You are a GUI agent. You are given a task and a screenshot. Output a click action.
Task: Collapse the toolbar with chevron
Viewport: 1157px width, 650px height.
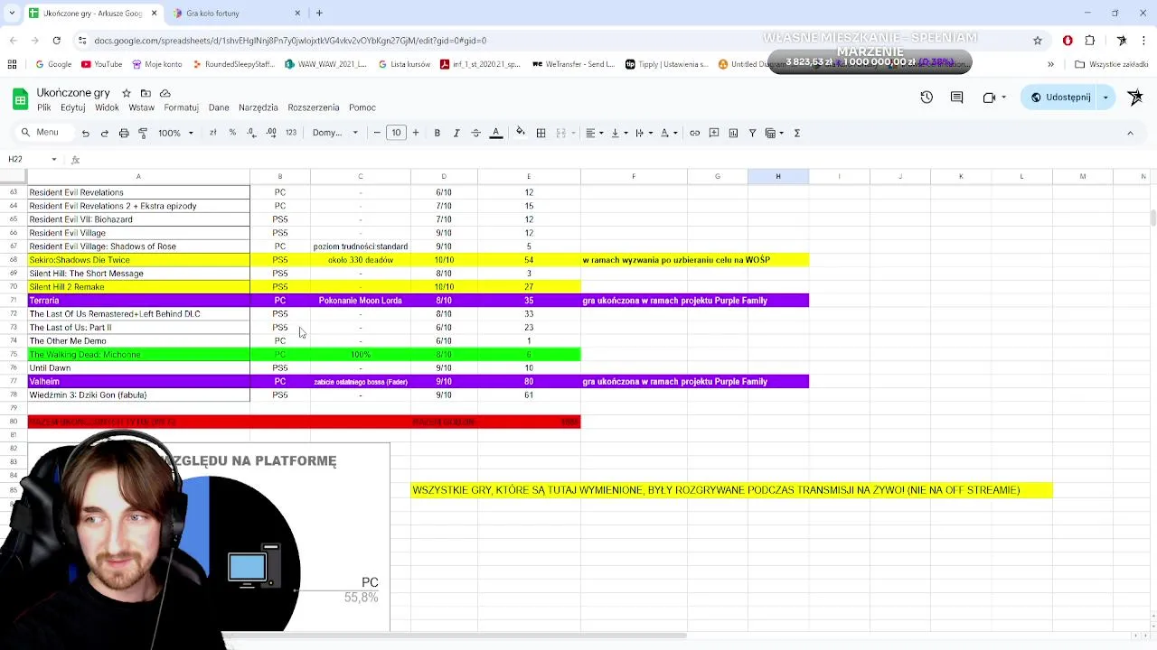tap(1130, 133)
